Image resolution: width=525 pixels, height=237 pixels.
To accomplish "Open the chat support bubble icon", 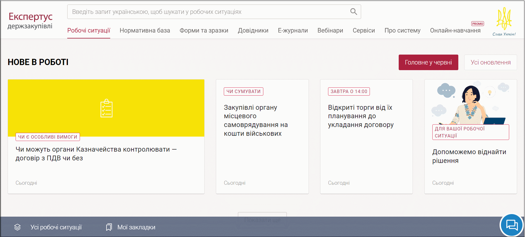I will coord(512,225).
